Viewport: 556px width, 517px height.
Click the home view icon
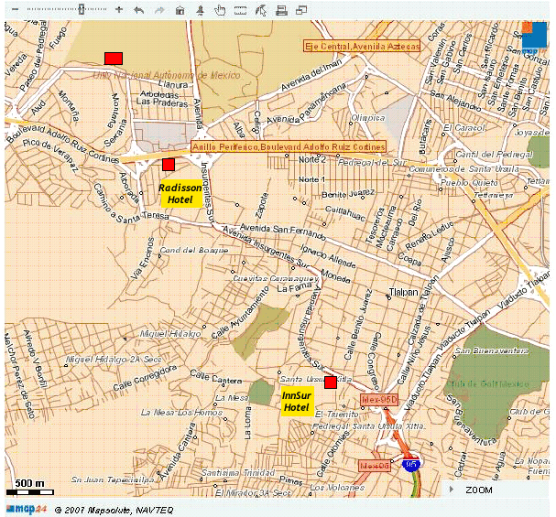point(180,10)
